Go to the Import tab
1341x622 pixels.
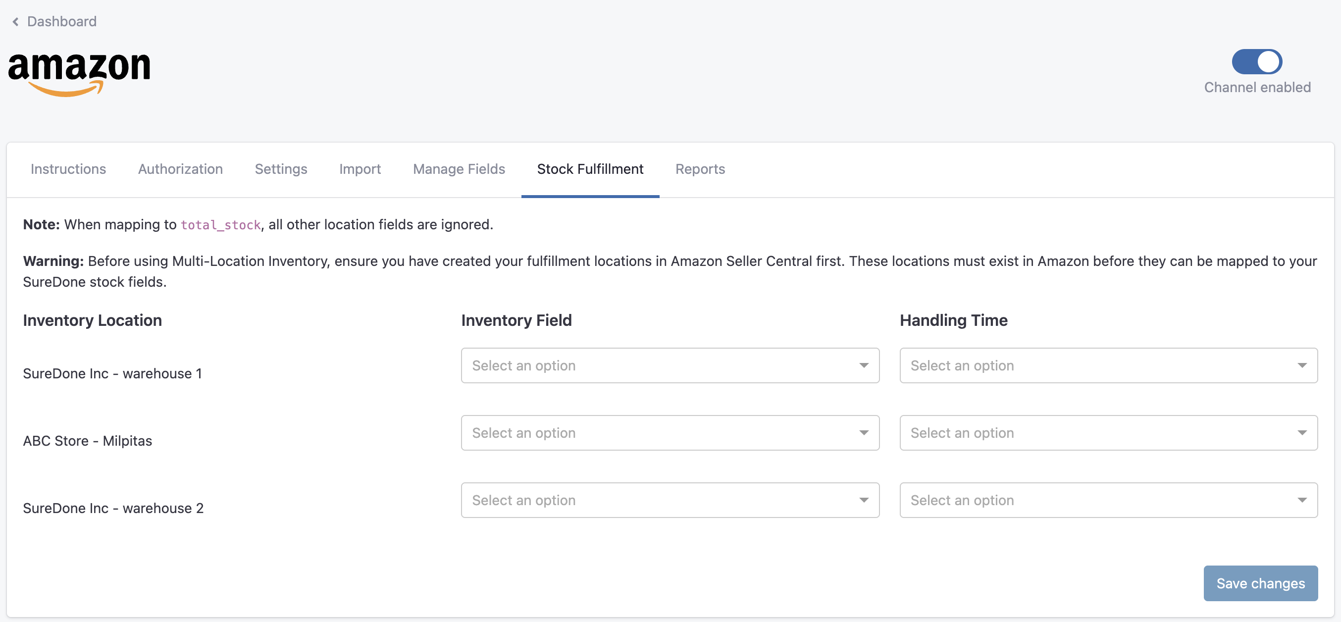[x=360, y=169]
